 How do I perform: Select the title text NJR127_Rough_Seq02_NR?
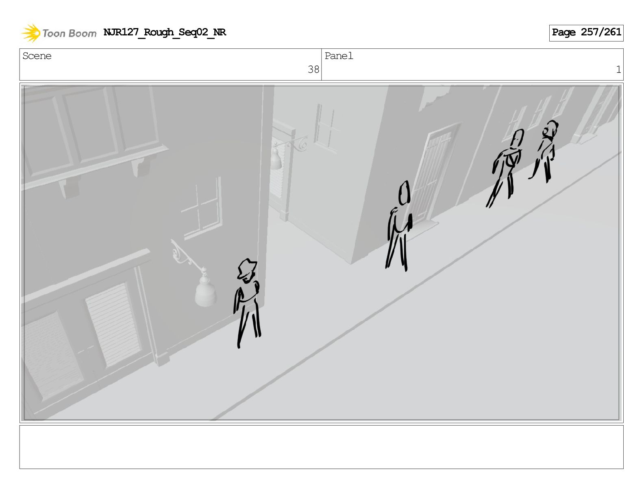click(x=165, y=33)
